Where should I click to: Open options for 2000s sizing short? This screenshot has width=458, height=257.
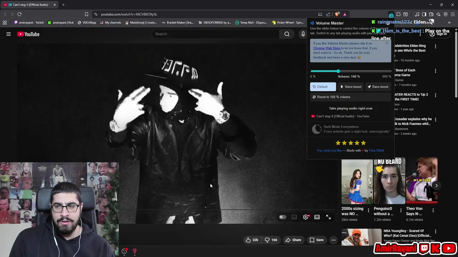click(369, 211)
